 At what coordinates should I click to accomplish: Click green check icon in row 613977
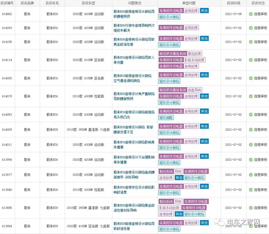click(x=251, y=175)
